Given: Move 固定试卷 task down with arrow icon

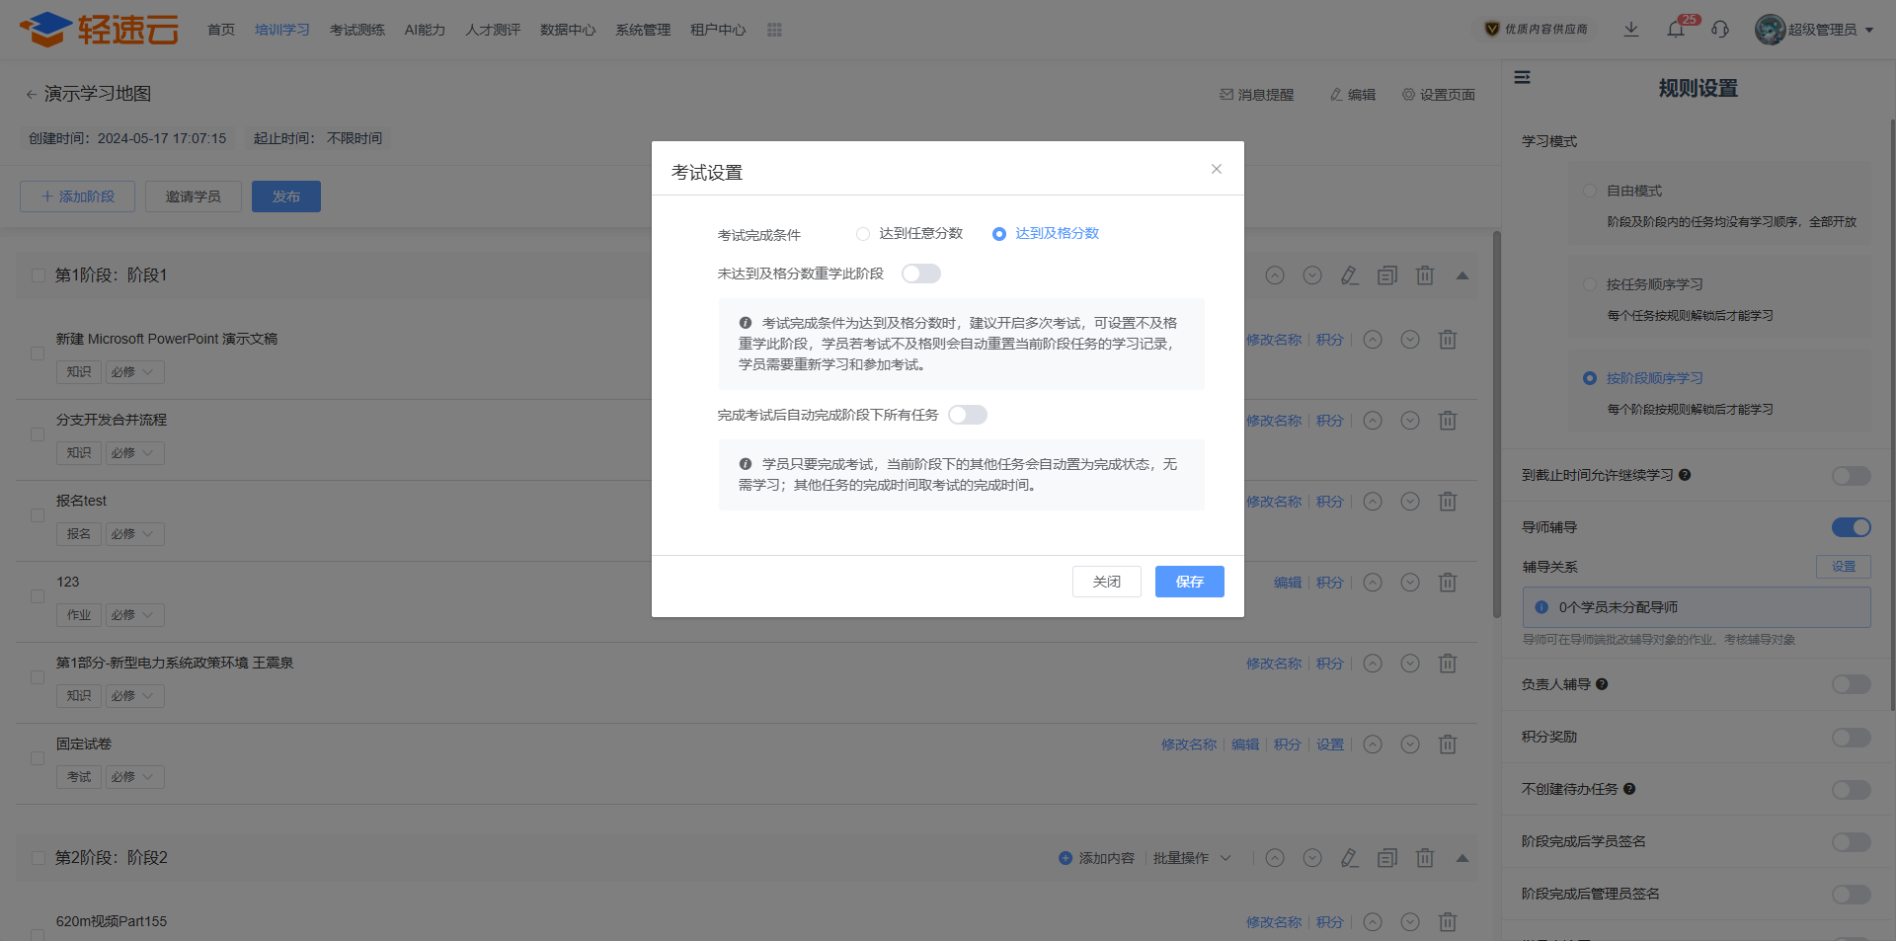Looking at the screenshot, I should [x=1410, y=745].
